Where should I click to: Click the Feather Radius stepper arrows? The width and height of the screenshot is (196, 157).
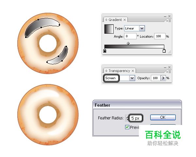click(x=127, y=118)
